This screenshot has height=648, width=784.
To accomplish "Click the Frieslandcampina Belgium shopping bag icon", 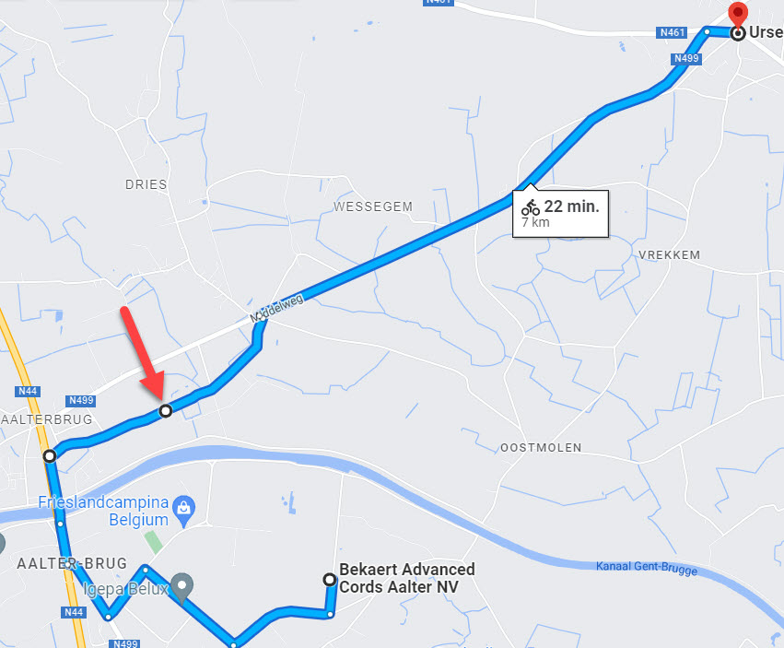I will click(x=183, y=511).
